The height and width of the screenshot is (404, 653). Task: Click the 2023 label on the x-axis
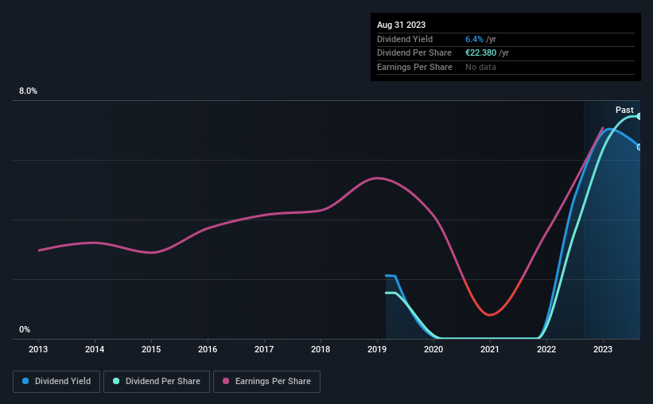[603, 349]
